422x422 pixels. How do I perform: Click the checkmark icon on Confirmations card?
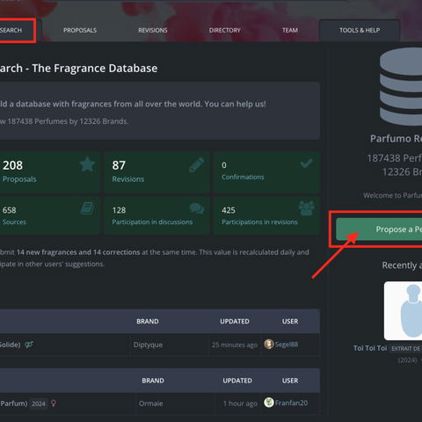(x=306, y=164)
